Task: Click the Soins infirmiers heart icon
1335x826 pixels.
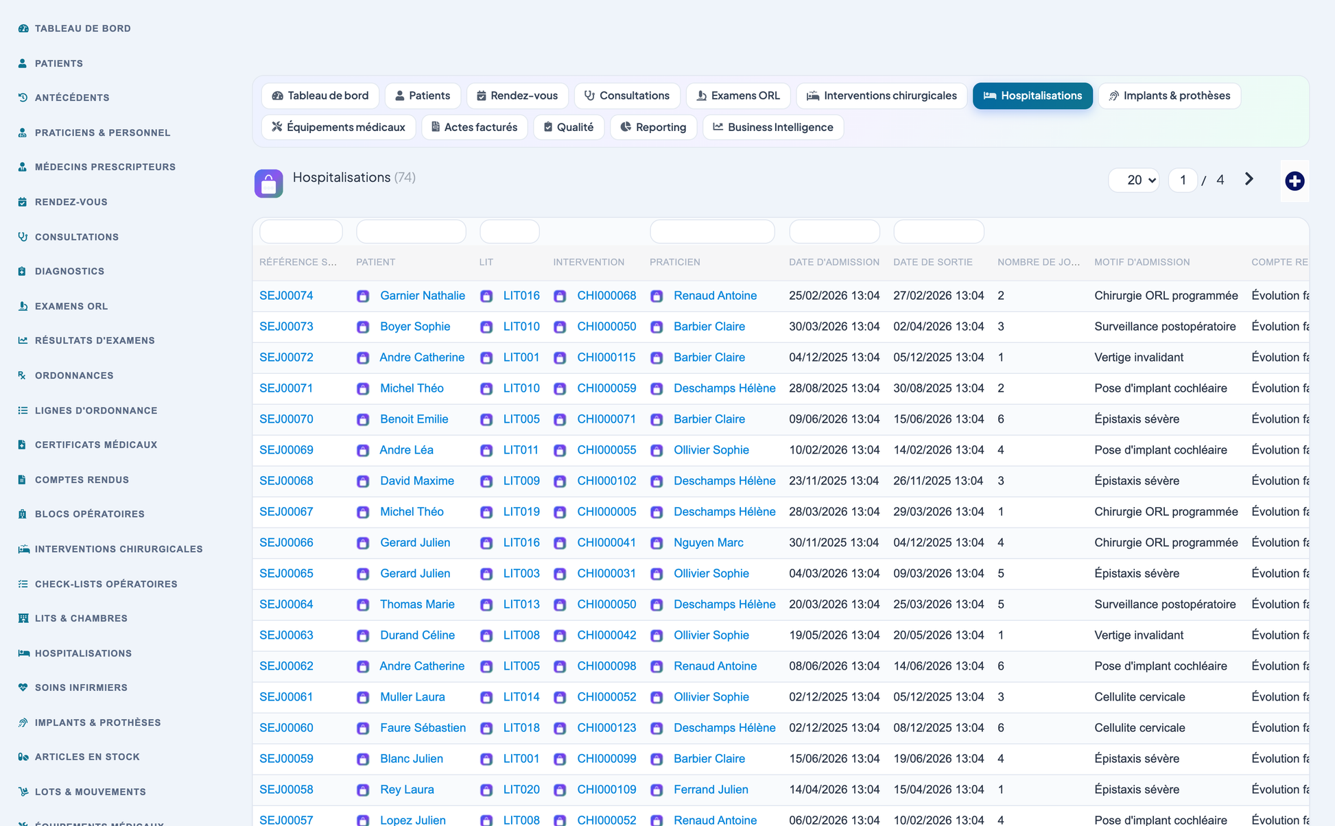Action: point(23,687)
